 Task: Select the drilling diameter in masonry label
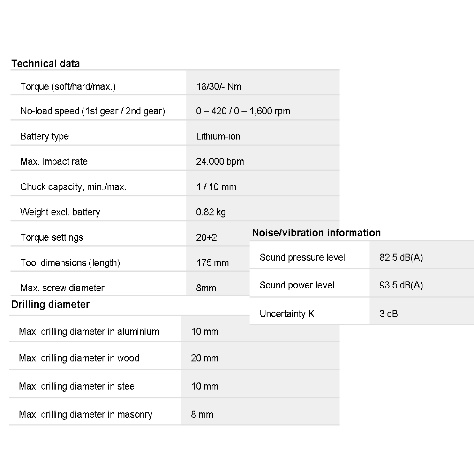[x=86, y=414]
